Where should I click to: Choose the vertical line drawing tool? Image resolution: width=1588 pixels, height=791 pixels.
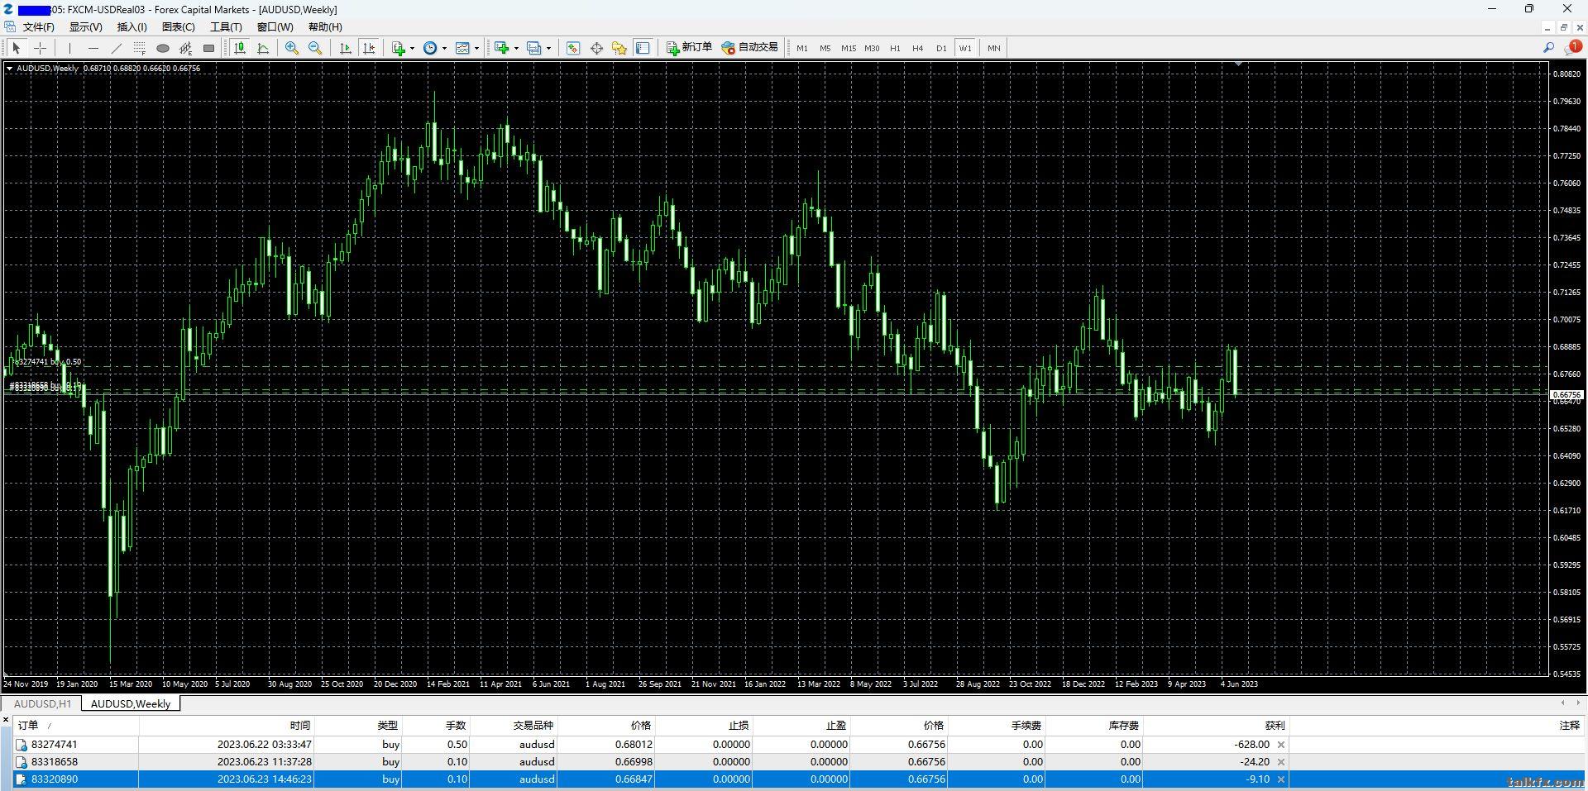(70, 48)
